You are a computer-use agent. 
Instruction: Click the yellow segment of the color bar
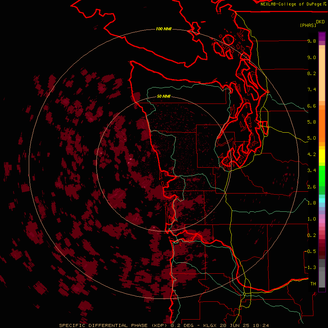pos(322,156)
